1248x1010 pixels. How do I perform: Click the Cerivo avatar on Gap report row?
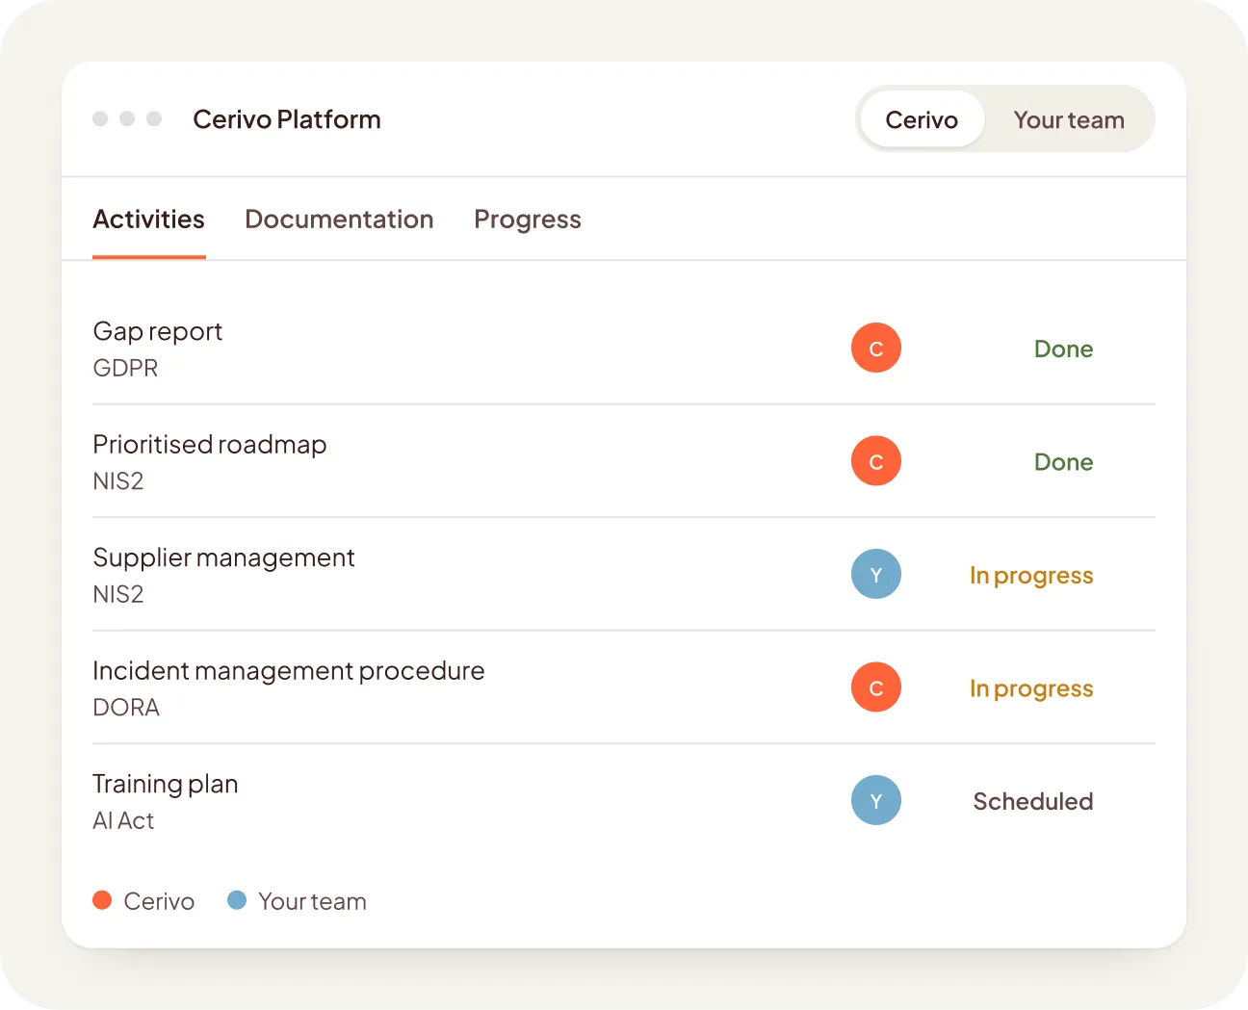876,348
